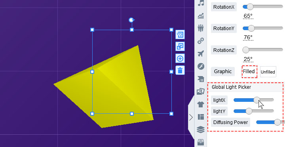Edit the 25° RotationZ value
285x147 pixels.
[x=248, y=59]
